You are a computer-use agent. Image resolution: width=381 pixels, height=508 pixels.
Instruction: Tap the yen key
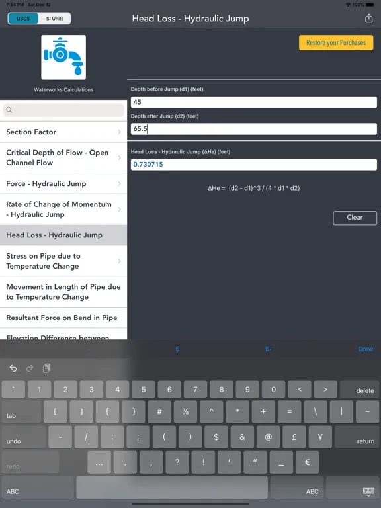pos(320,437)
